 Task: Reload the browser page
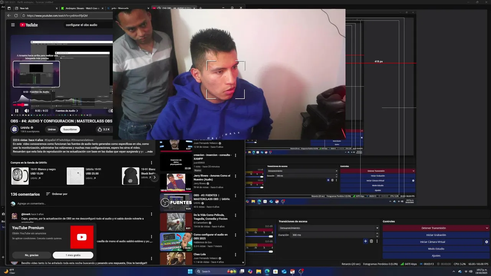point(16,16)
